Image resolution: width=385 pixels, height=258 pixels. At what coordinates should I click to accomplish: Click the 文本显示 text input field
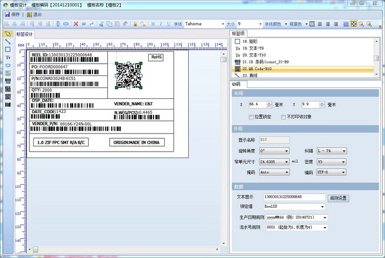(293, 197)
